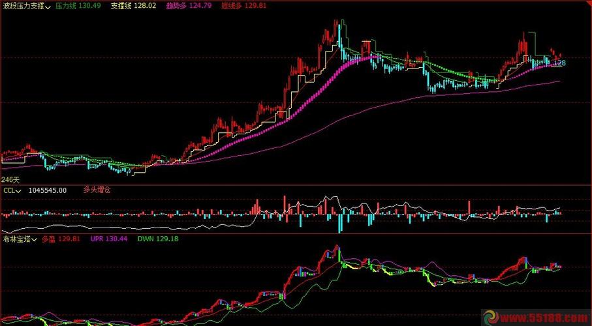Click the 128 price marker on the chart
The height and width of the screenshot is (326, 592).
[x=560, y=63]
